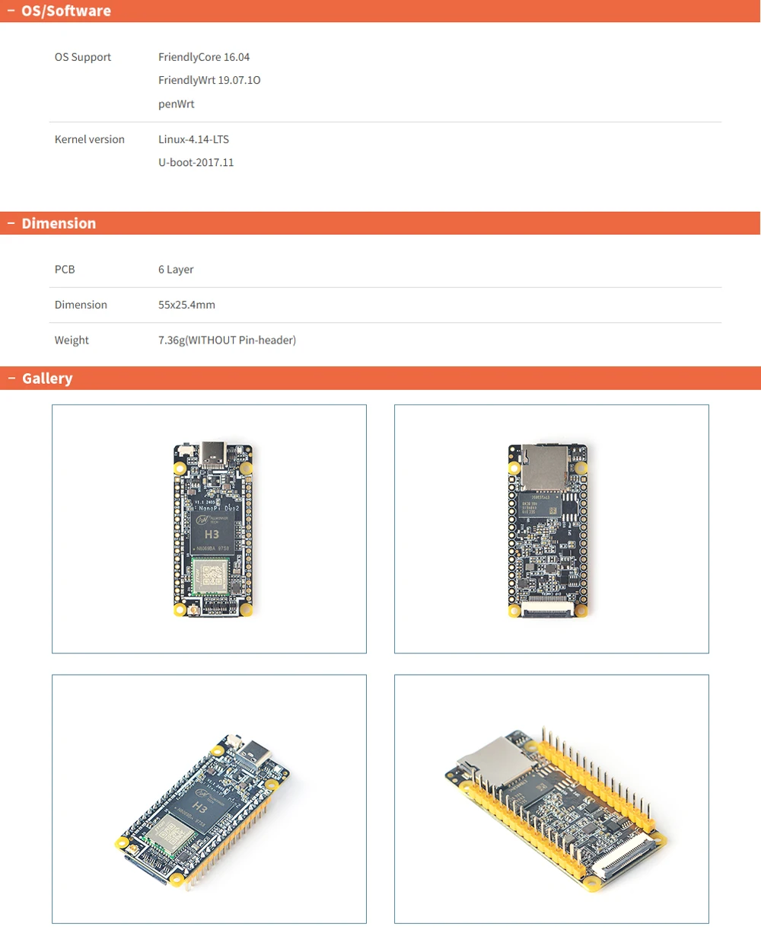Image resolution: width=761 pixels, height=930 pixels.
Task: Open bottom-view board photo with SD slot
Action: (552, 529)
